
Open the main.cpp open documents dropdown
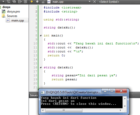point(89,1)
